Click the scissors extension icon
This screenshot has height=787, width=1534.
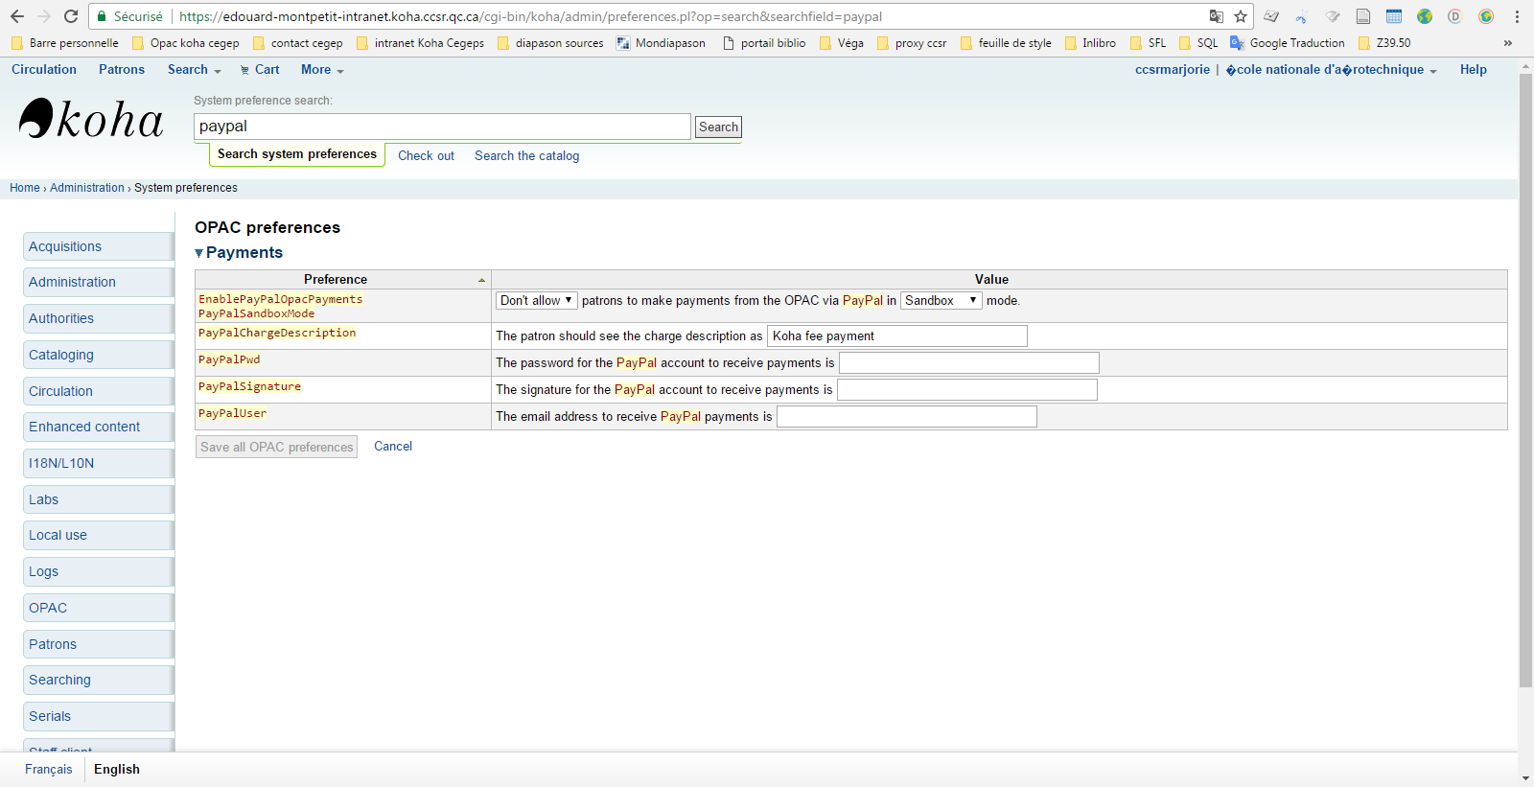[1301, 16]
